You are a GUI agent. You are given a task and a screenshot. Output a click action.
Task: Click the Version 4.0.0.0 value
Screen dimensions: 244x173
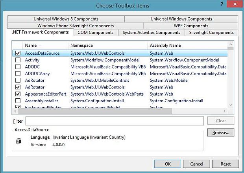pyautogui.click(x=59, y=145)
